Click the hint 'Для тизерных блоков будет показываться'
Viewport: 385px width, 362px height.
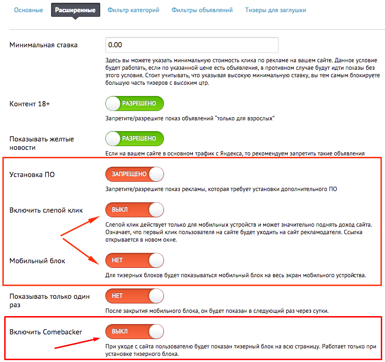236,275
